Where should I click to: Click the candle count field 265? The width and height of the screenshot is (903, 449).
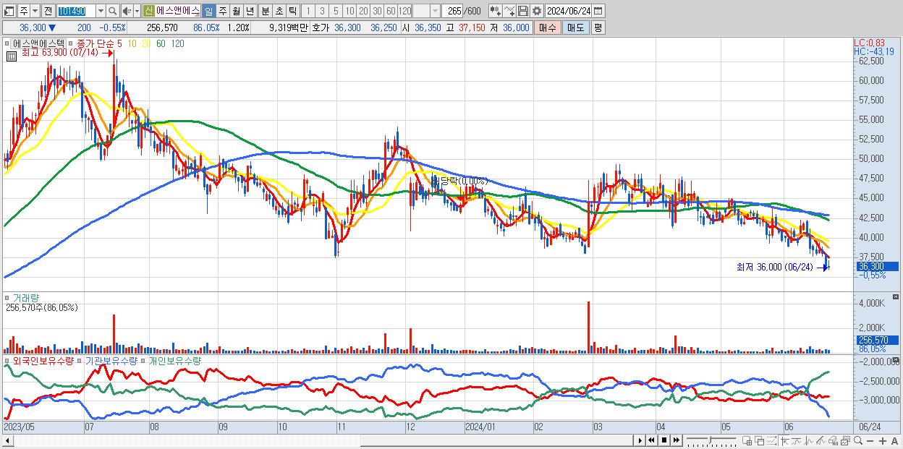(x=454, y=12)
